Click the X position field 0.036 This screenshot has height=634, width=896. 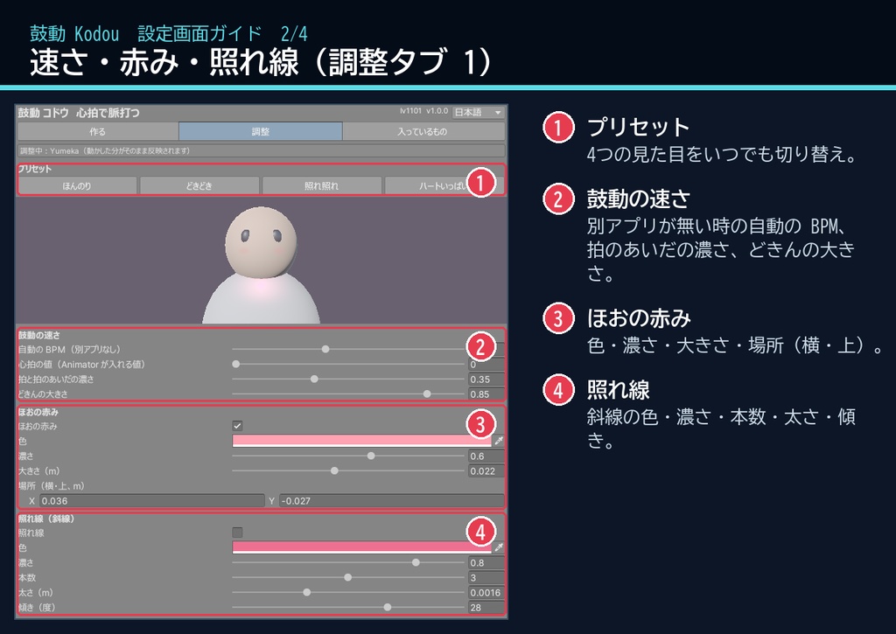151,501
